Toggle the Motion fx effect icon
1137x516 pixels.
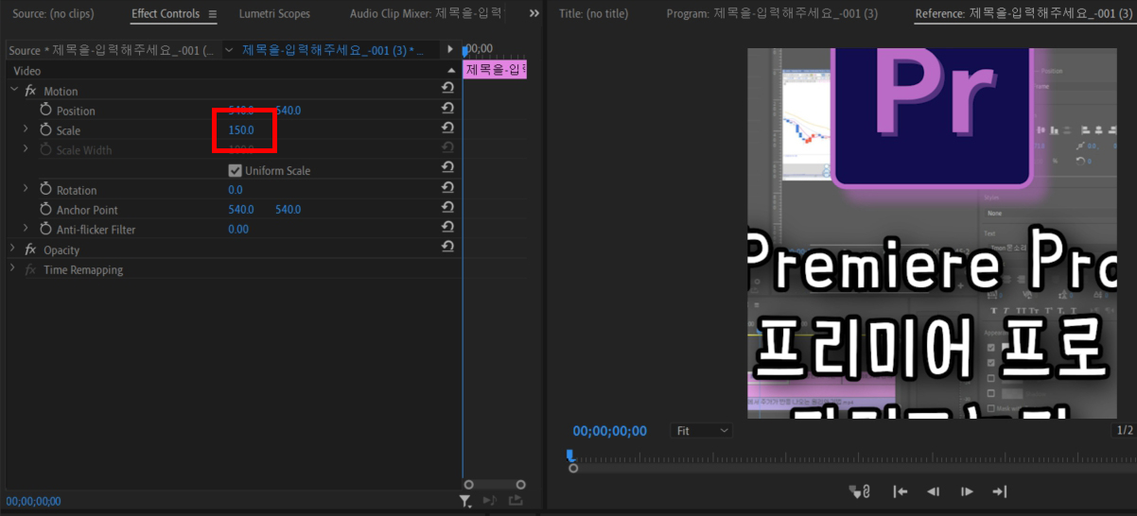click(30, 91)
